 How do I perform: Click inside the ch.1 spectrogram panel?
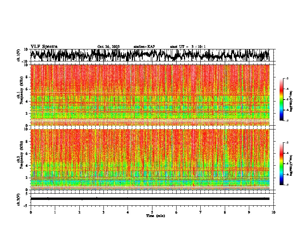150,95
